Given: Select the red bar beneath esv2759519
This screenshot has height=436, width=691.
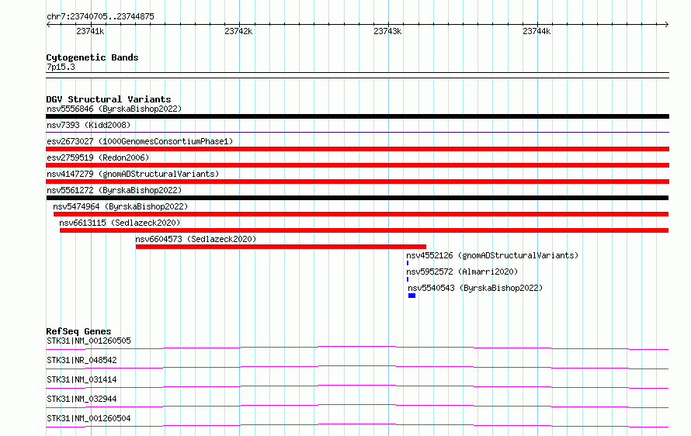Looking at the screenshot, I should 357,165.
